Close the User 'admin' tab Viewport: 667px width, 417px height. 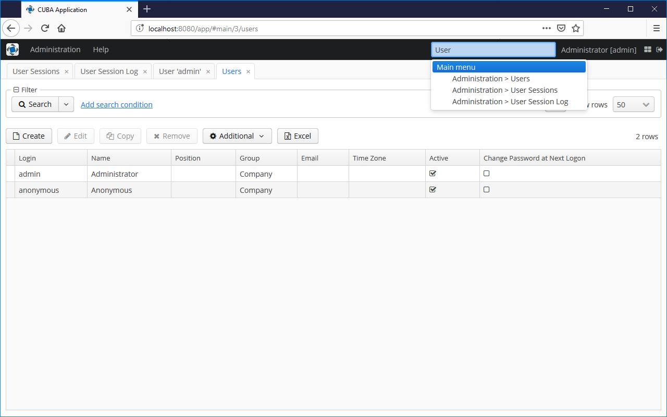208,72
